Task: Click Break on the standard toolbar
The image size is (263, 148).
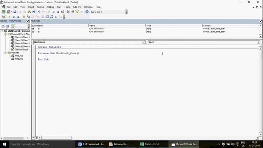Action: [x=53, y=12]
